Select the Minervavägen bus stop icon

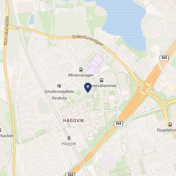(x=81, y=70)
